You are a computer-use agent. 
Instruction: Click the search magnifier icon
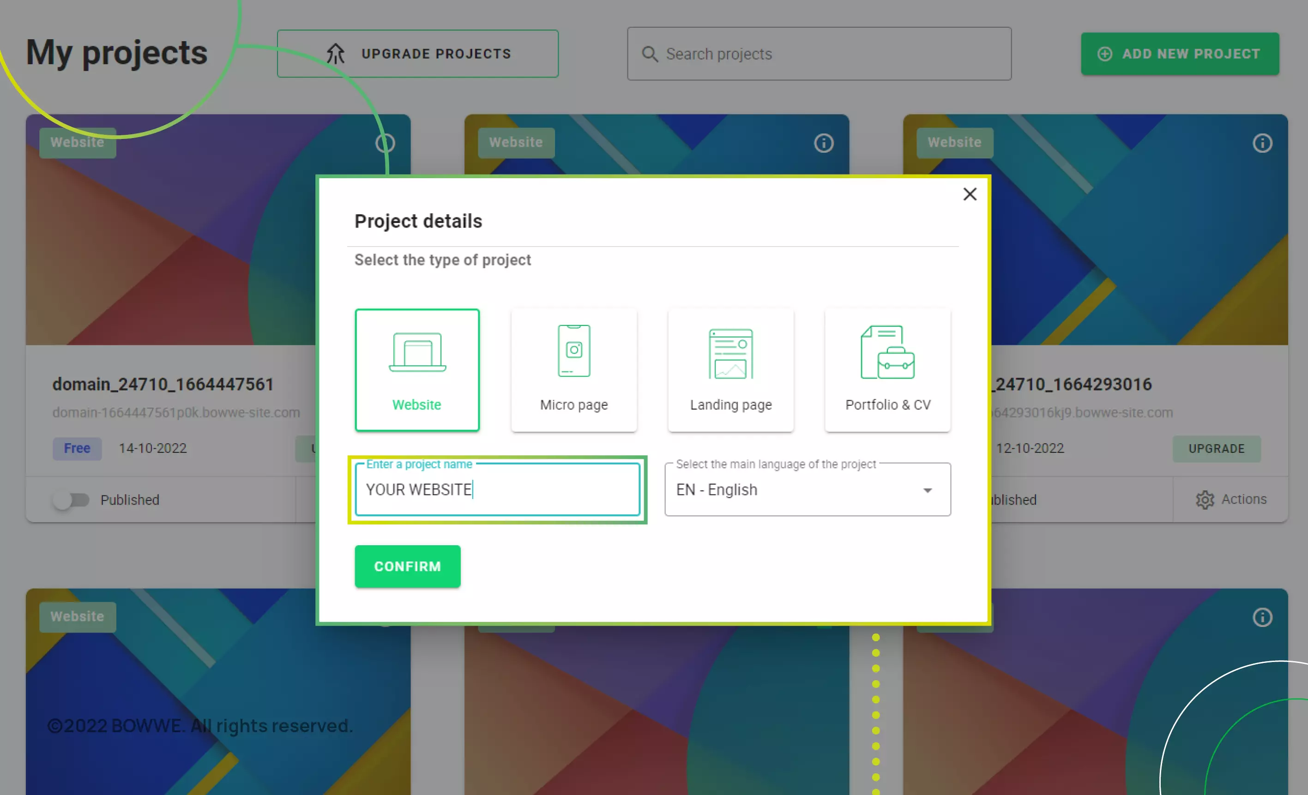click(x=650, y=54)
